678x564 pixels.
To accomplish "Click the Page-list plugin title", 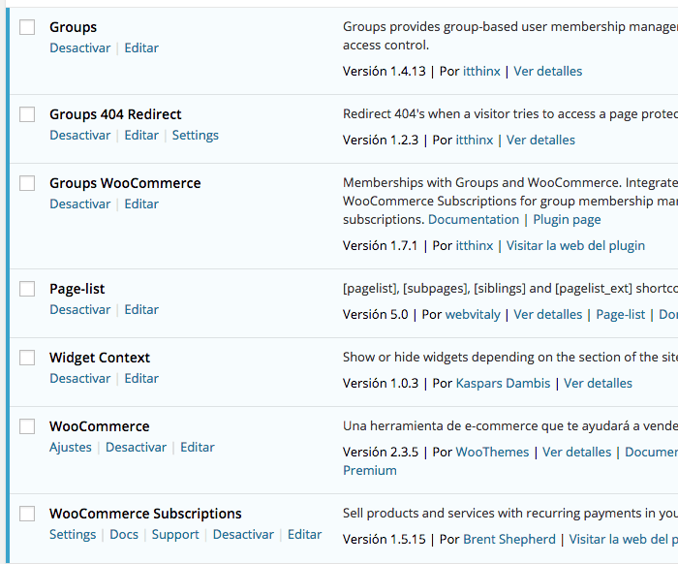I will point(77,289).
